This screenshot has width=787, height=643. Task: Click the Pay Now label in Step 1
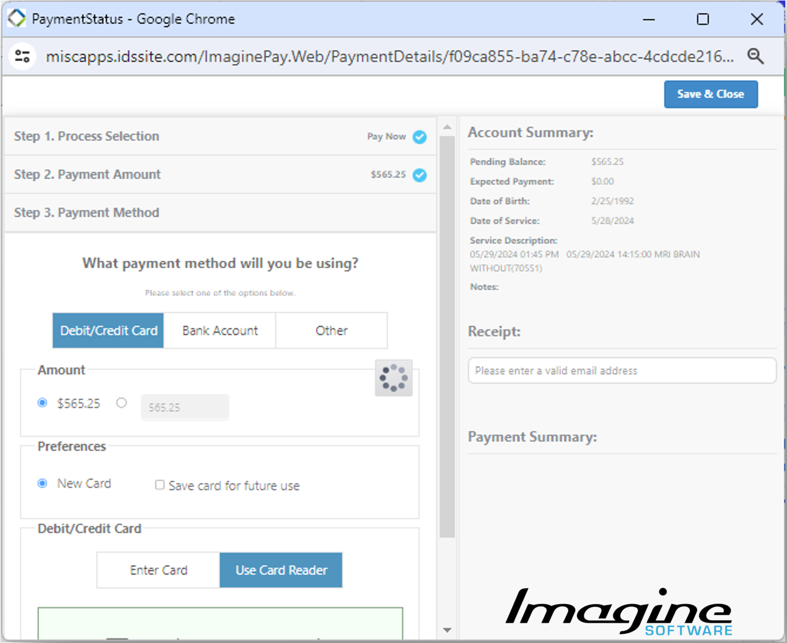tap(386, 136)
